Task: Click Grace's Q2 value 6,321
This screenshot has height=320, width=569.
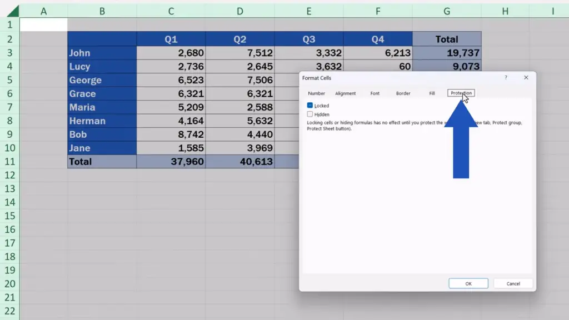Action: (x=239, y=94)
